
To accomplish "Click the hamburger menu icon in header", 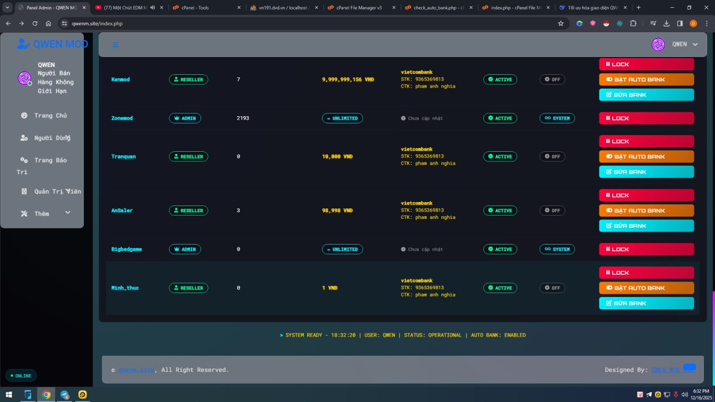I will point(116,45).
